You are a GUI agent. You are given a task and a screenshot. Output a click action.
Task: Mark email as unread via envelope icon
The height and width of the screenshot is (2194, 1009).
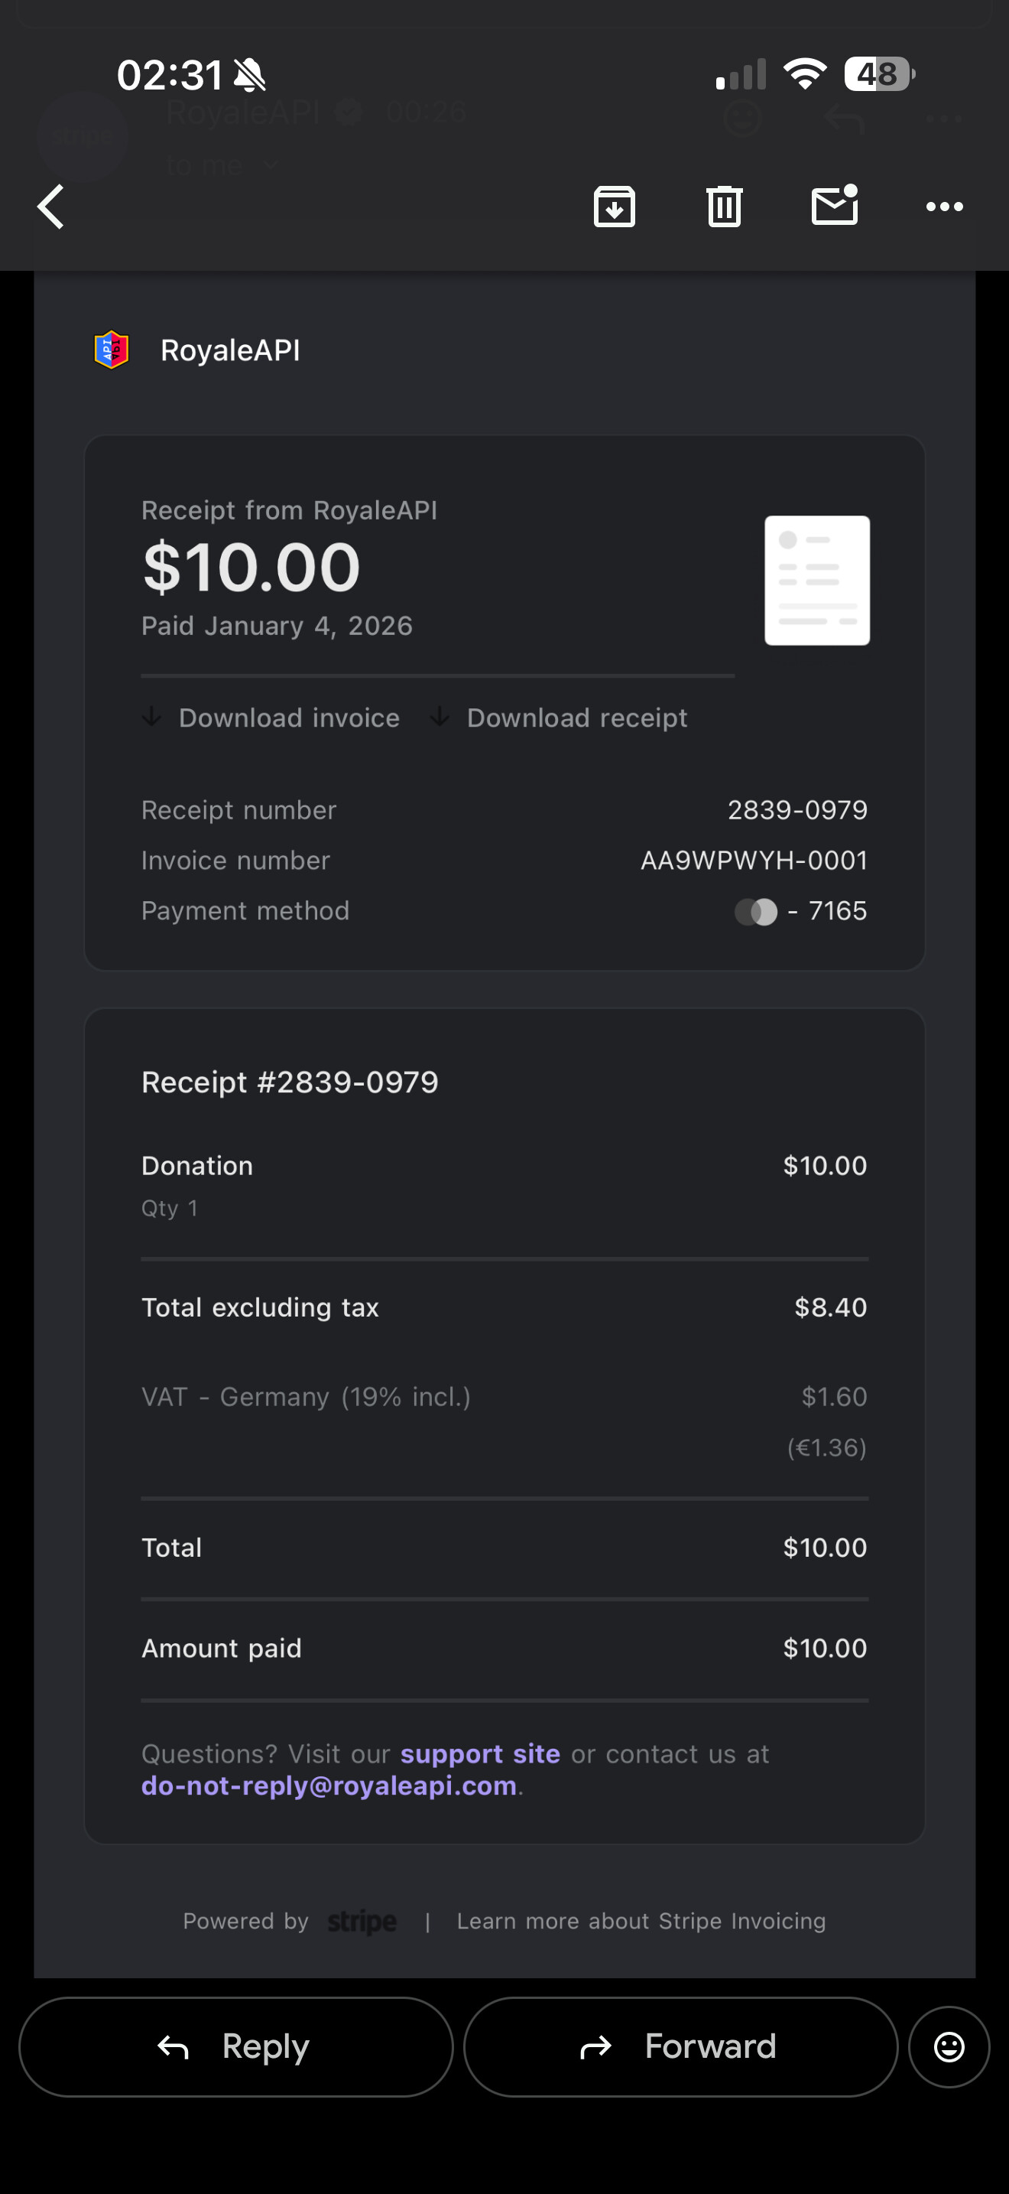pyautogui.click(x=835, y=205)
